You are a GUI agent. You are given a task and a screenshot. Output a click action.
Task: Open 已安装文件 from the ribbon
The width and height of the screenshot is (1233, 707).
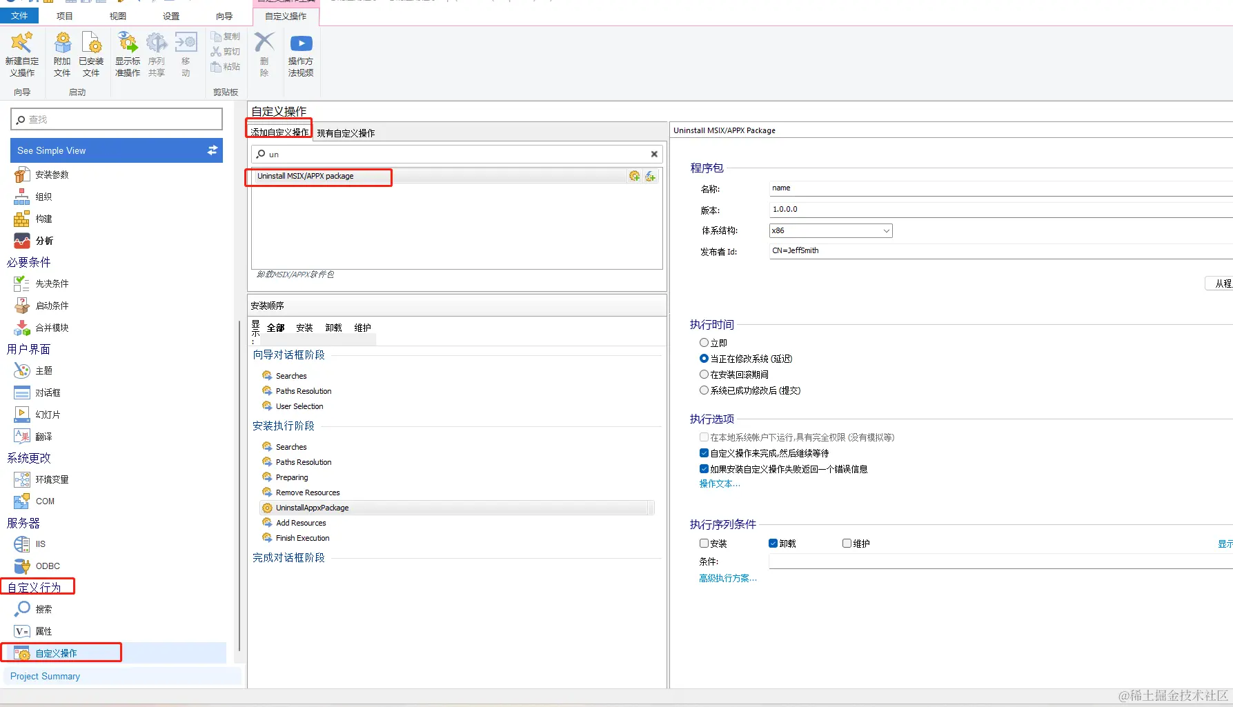[90, 54]
